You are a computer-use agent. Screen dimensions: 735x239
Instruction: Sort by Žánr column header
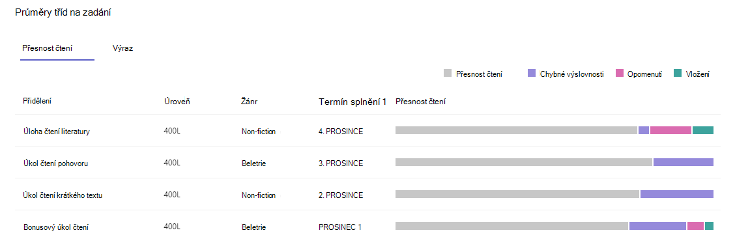(x=250, y=101)
